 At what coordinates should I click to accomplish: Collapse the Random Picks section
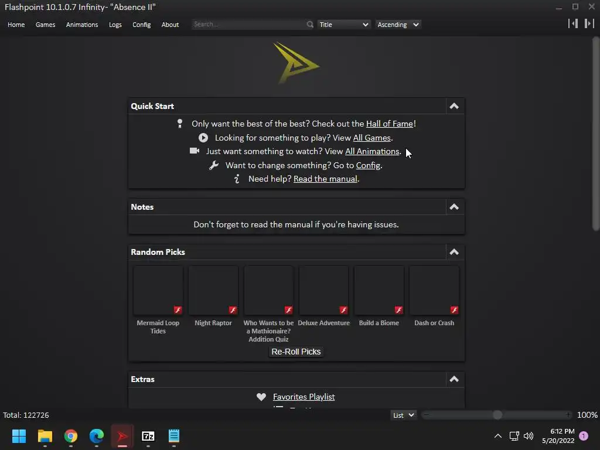tap(454, 252)
